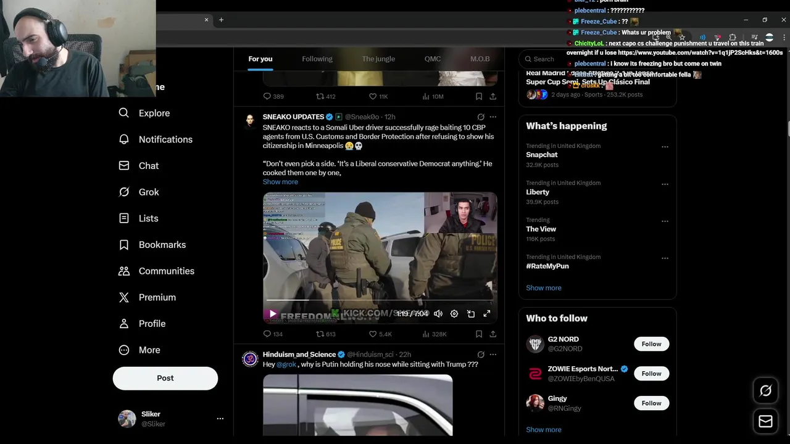Open the More menu in sidebar
The width and height of the screenshot is (790, 444).
click(140, 350)
